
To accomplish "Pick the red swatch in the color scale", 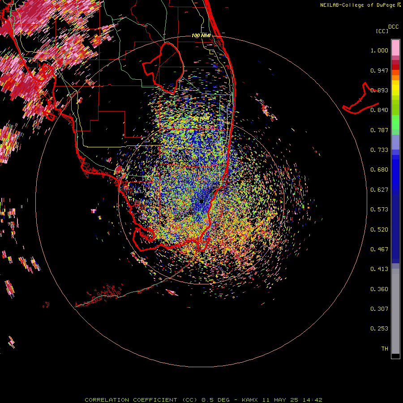I will pyautogui.click(x=395, y=67).
